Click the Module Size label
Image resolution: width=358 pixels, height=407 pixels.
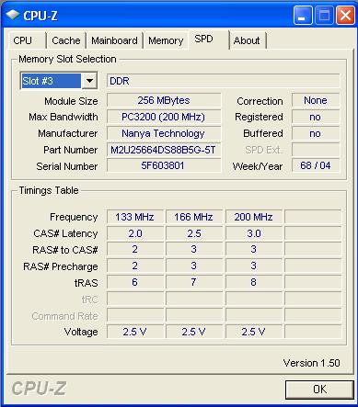pos(71,101)
